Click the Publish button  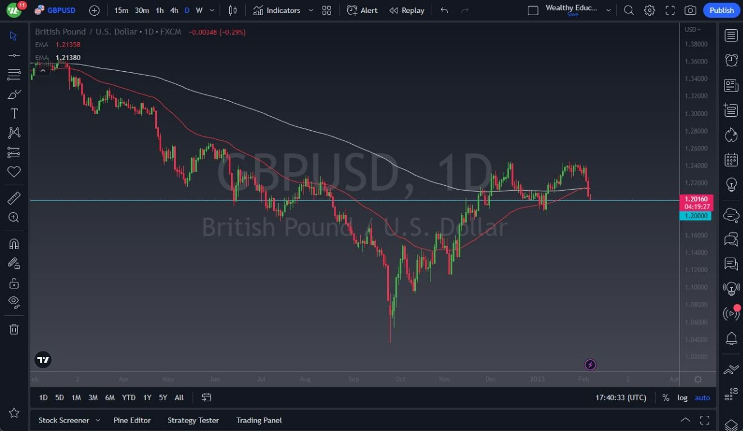pyautogui.click(x=721, y=10)
